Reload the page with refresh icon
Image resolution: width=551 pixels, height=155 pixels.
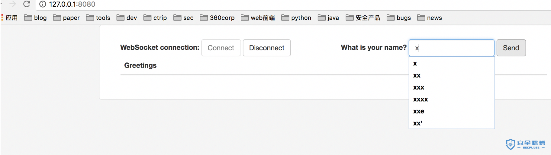[x=27, y=4]
